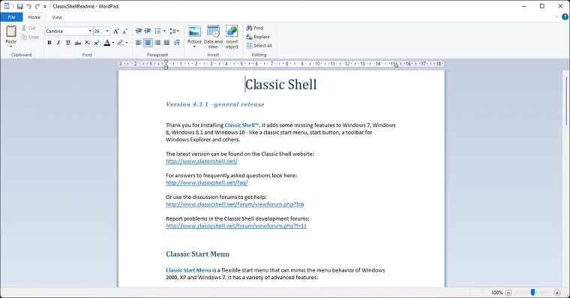This screenshot has height=298, width=570.
Task: Click the Shrink font icon
Action: (124, 32)
